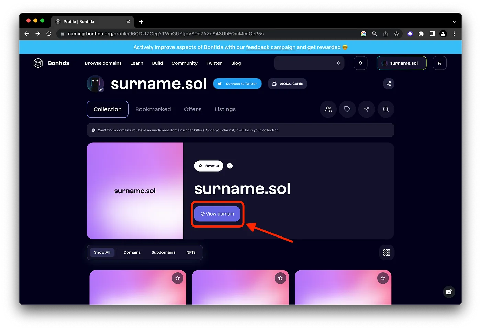Screen dimensions: 481x330
Task: Filter by Show All
Action: pos(102,252)
